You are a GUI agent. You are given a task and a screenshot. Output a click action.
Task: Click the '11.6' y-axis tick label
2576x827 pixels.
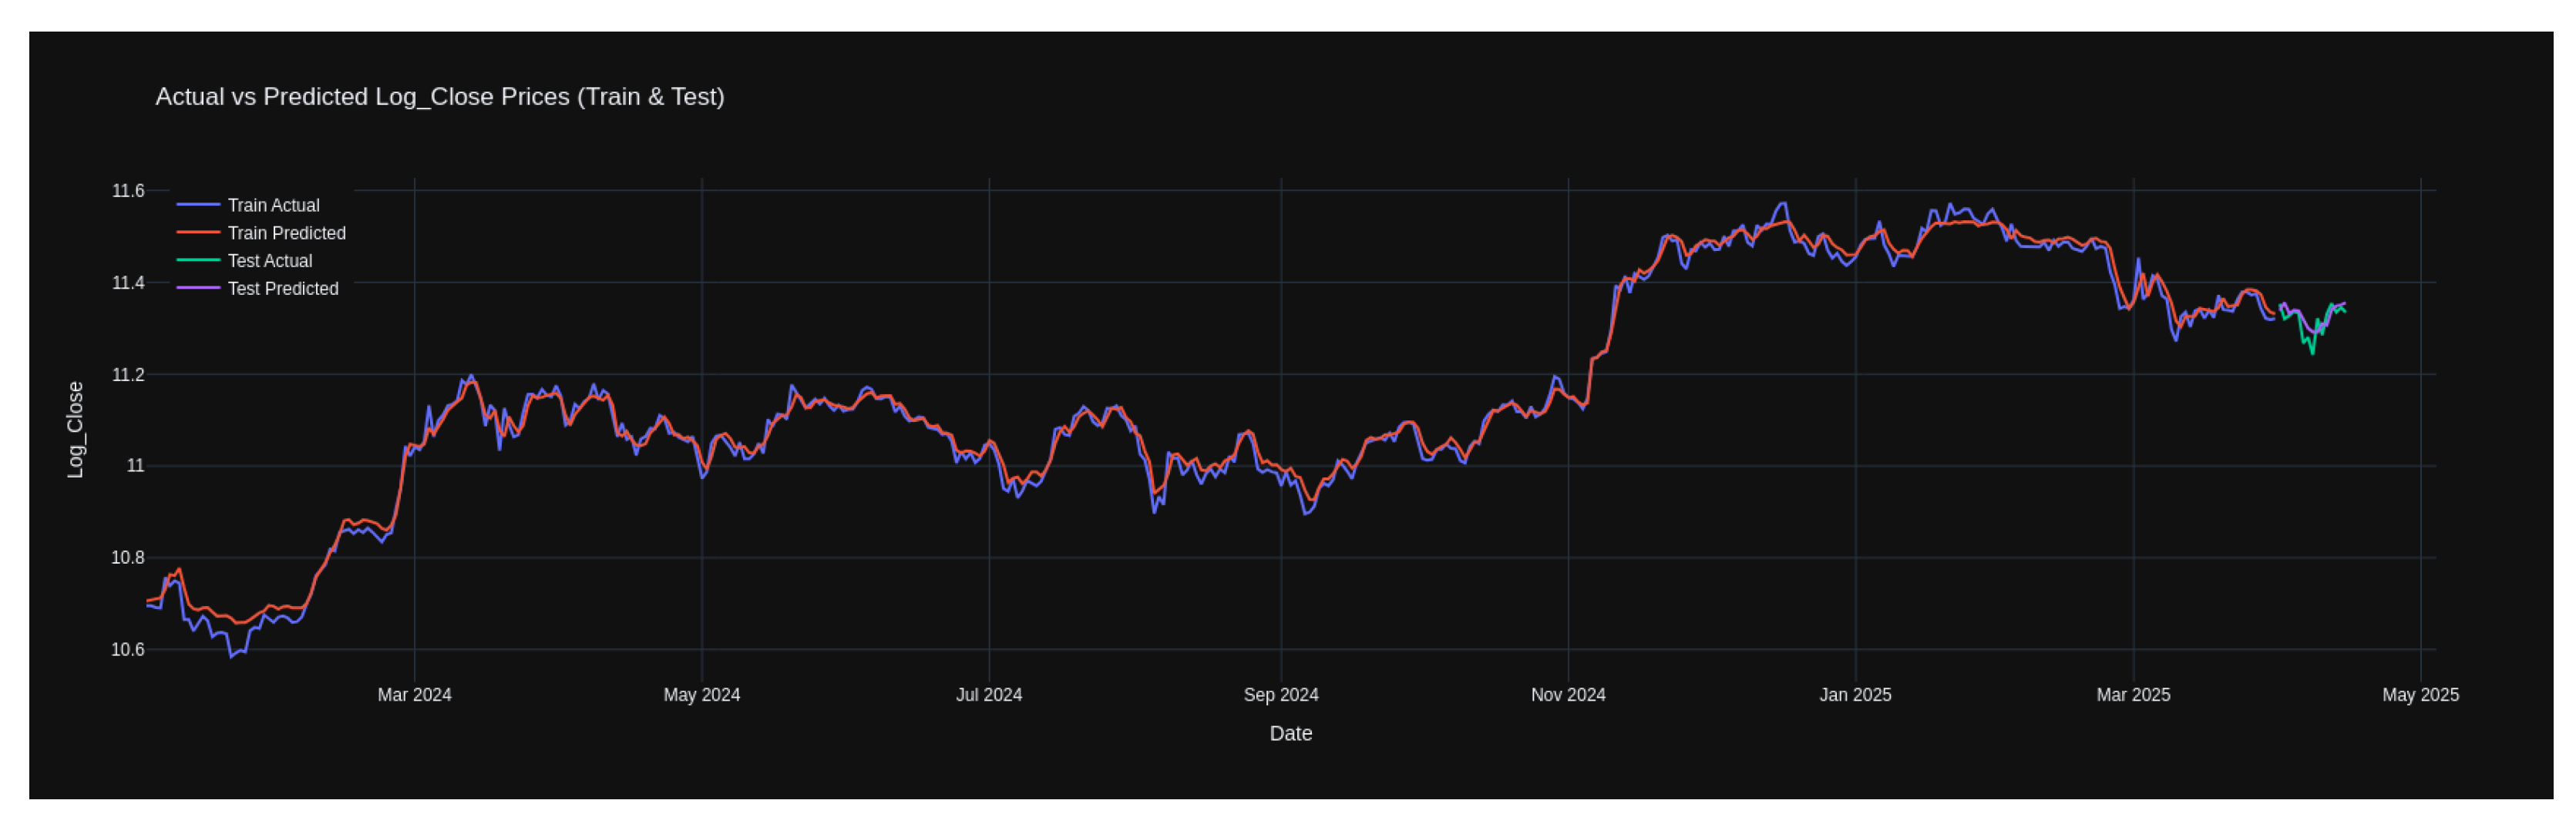coord(128,191)
